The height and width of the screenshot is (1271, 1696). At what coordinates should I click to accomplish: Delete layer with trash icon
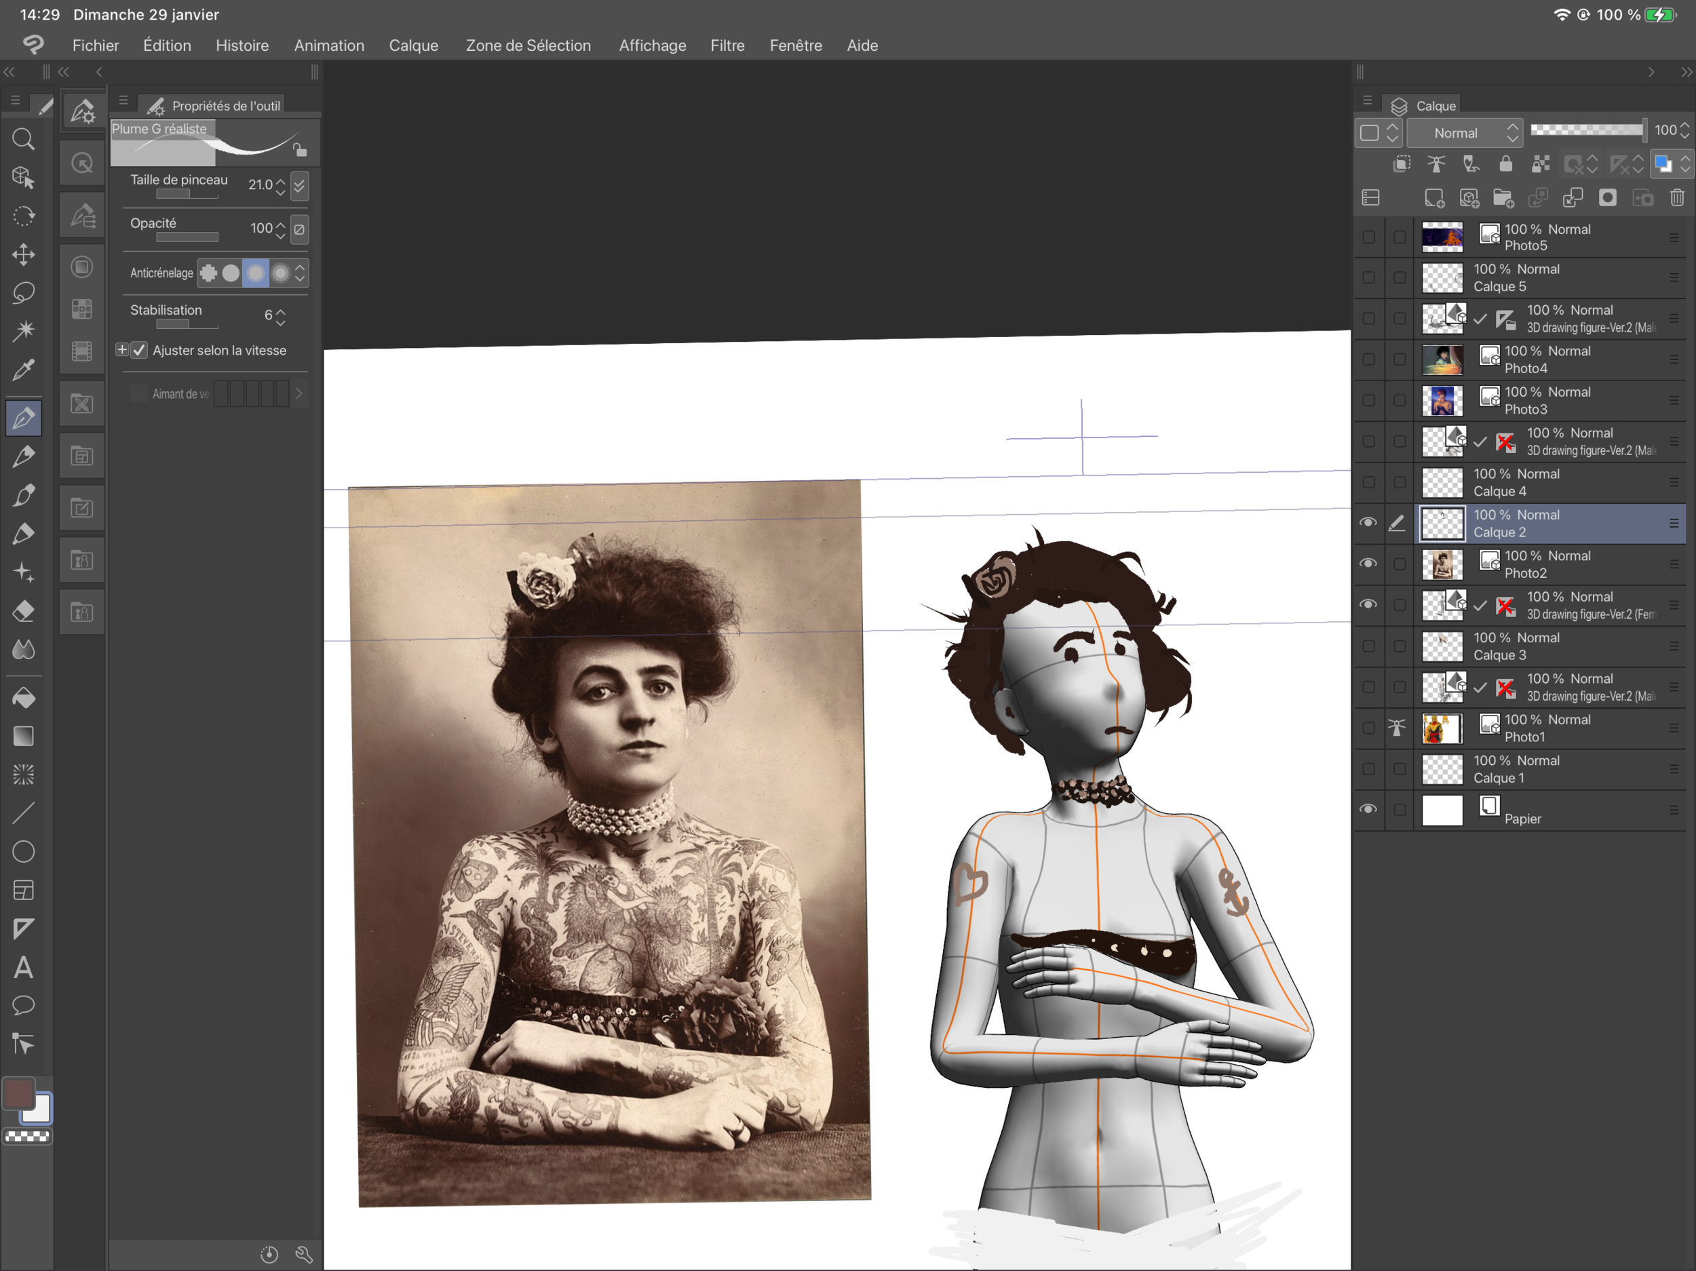coord(1677,198)
